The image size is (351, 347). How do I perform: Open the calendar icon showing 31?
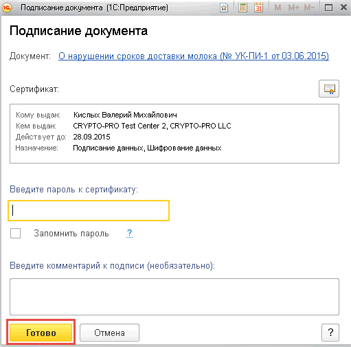[258, 8]
